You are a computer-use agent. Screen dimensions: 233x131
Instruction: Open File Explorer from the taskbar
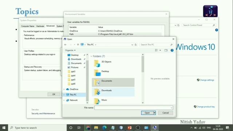click(96, 128)
